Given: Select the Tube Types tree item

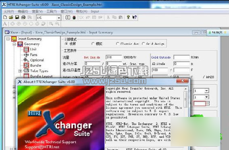Looking at the screenshot, I should (39, 71).
